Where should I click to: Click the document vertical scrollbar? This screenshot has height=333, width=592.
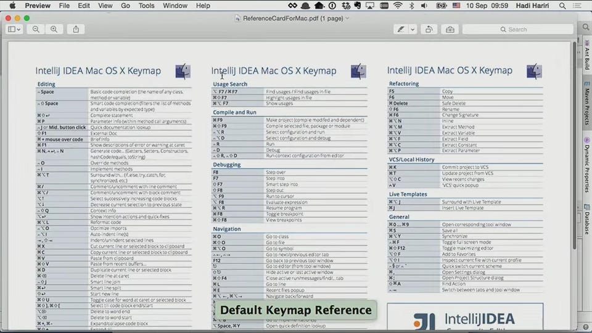click(x=574, y=146)
